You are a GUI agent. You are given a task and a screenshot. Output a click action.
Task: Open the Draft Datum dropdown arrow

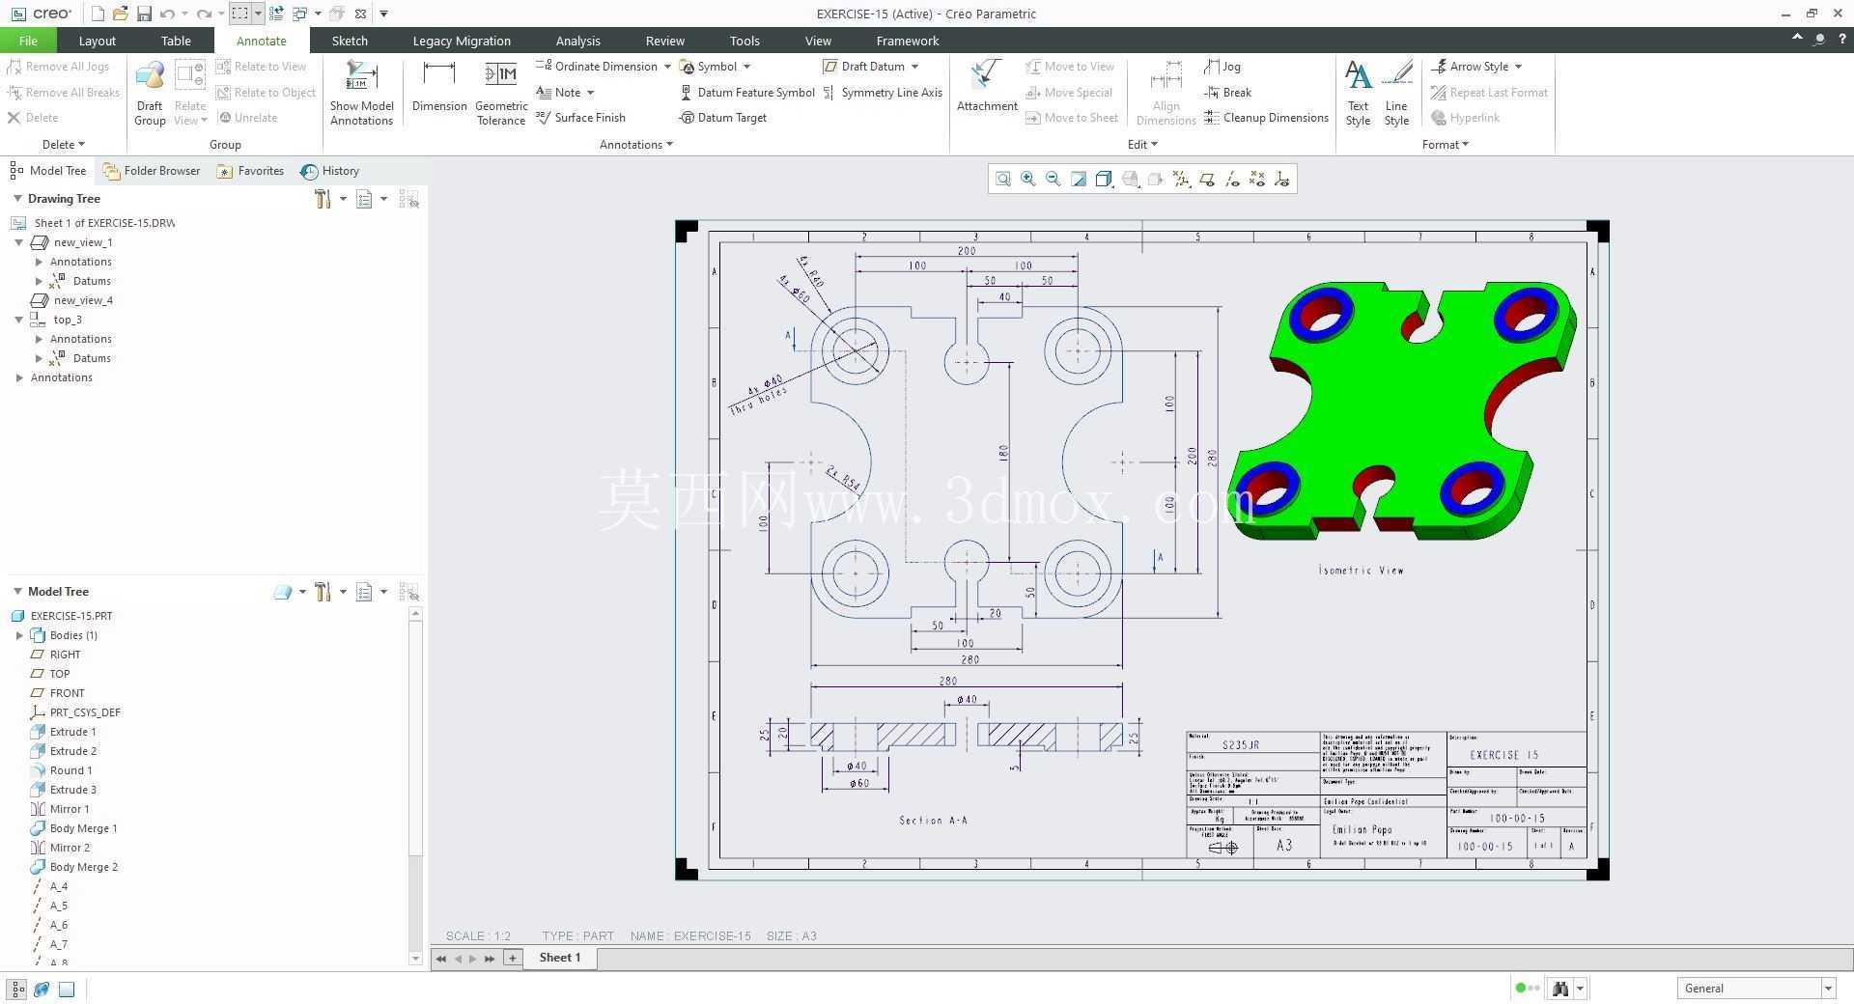914,67
